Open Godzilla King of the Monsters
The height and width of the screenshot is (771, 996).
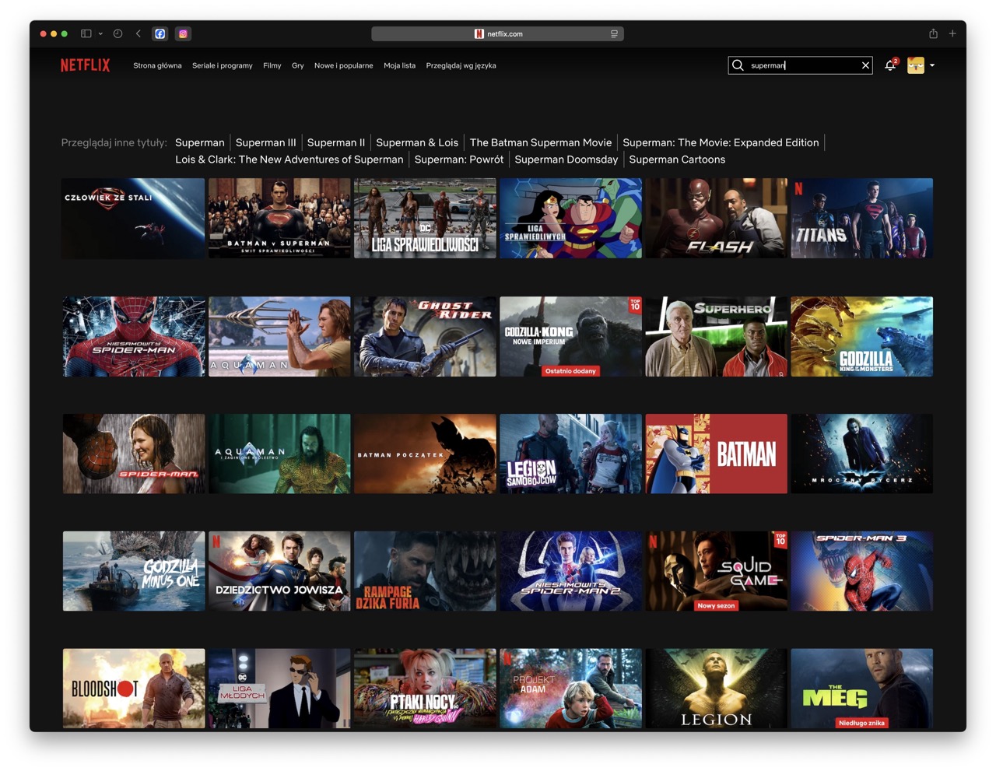861,336
